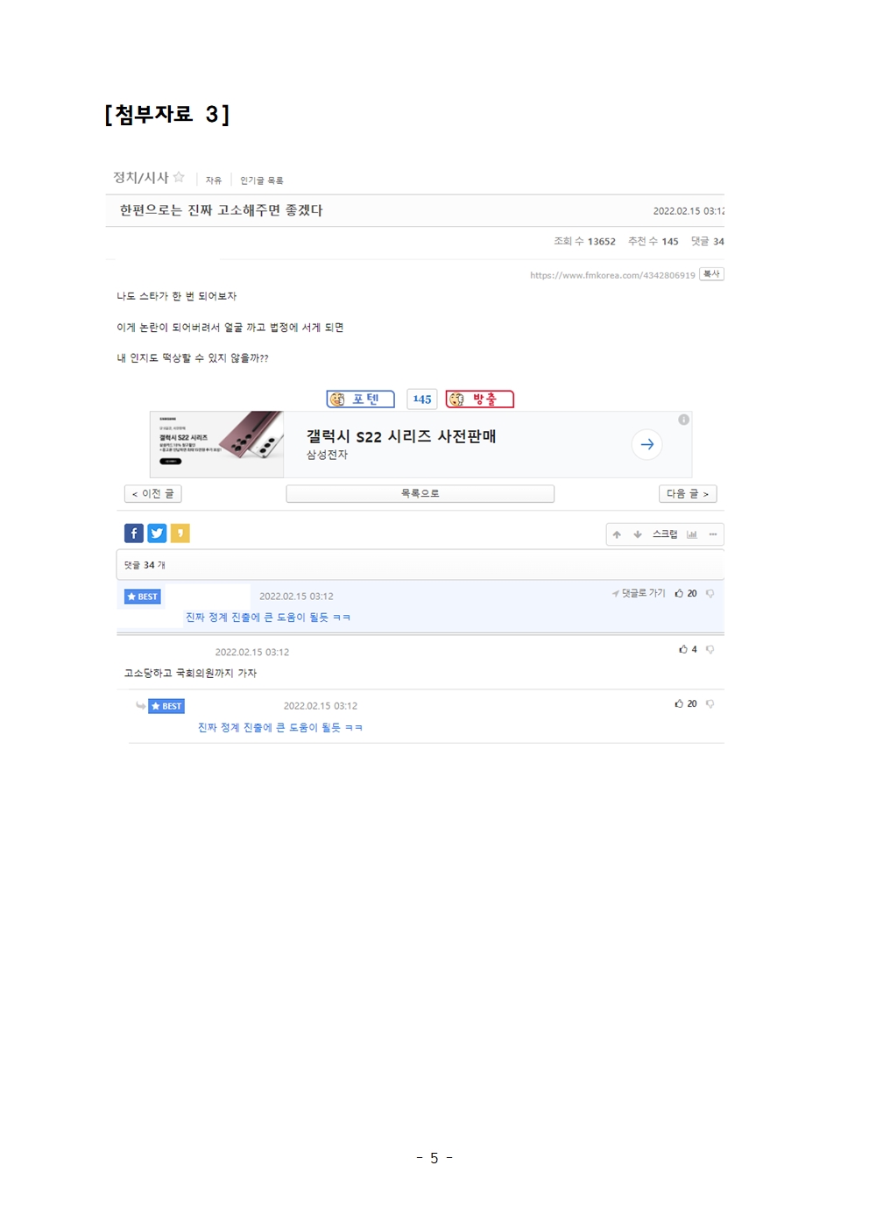Image resolution: width=869 pixels, height=1229 pixels.
Task: Click the yellow KakaoStory share icon
Action: [x=180, y=533]
